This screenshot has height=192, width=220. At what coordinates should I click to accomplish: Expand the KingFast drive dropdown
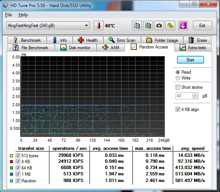[48, 26]
